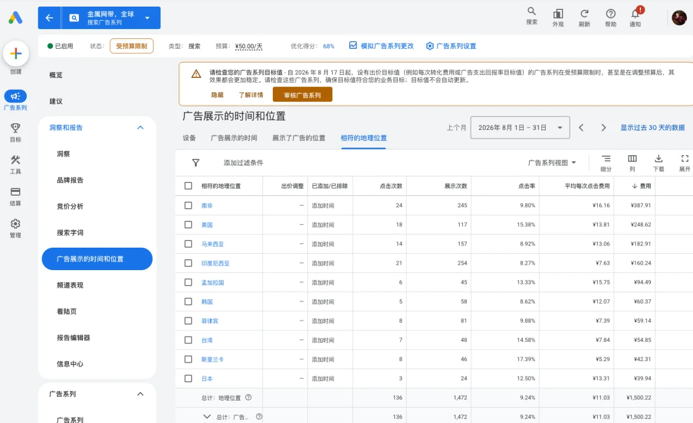Go to next date range arrow
This screenshot has width=693, height=423.
(x=604, y=128)
